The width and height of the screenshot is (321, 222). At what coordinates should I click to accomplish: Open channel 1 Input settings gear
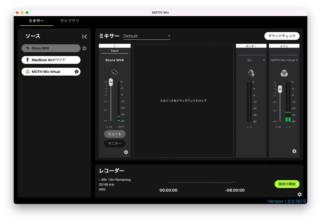pyautogui.click(x=126, y=152)
